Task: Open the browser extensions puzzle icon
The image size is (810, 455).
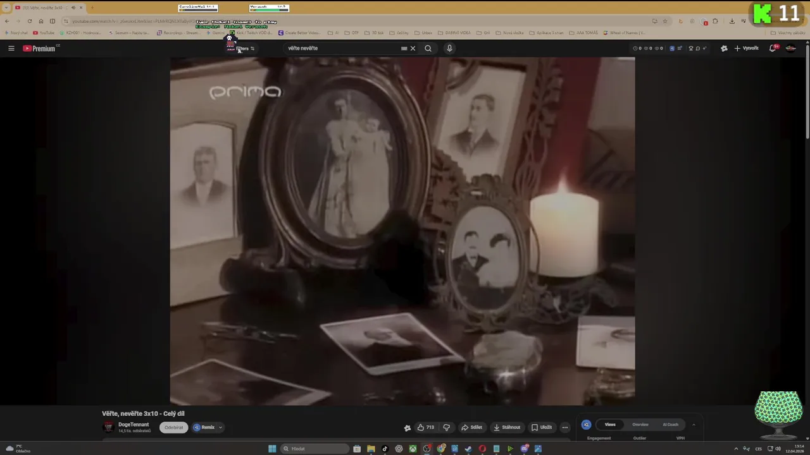Action: 716,21
